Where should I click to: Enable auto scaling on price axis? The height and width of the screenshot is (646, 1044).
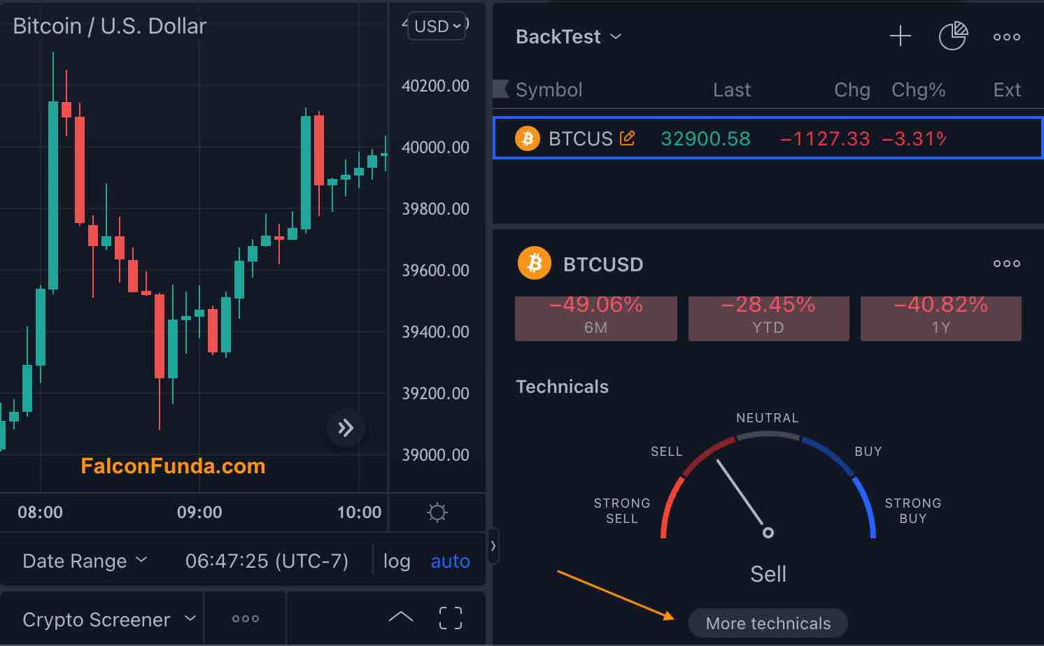[450, 561]
